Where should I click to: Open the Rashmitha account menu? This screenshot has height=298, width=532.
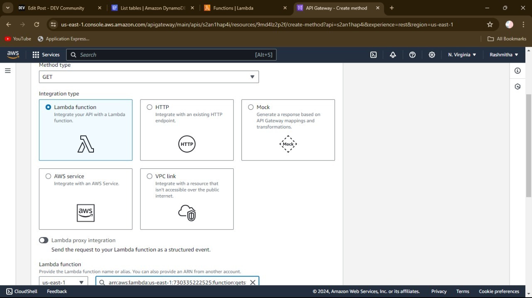pos(504,55)
